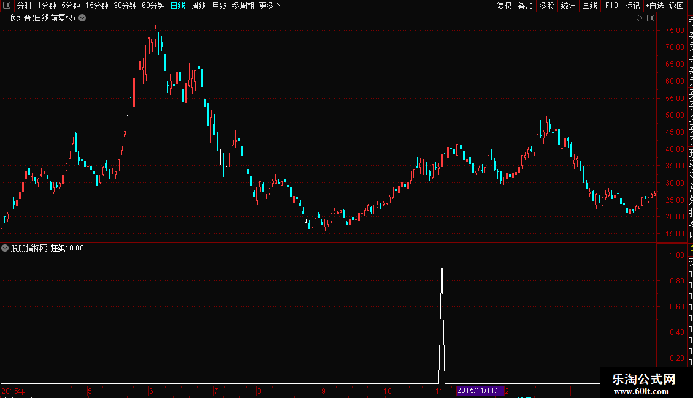This screenshot has height=398, width=693.
Task: Click the 2015年 label on time axis
Action: [x=13, y=391]
